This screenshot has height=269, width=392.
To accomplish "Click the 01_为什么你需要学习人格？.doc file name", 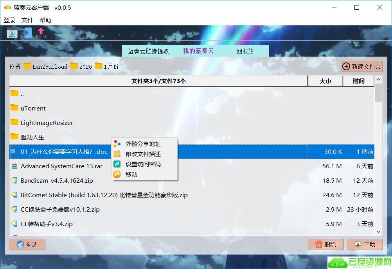I will (64, 152).
